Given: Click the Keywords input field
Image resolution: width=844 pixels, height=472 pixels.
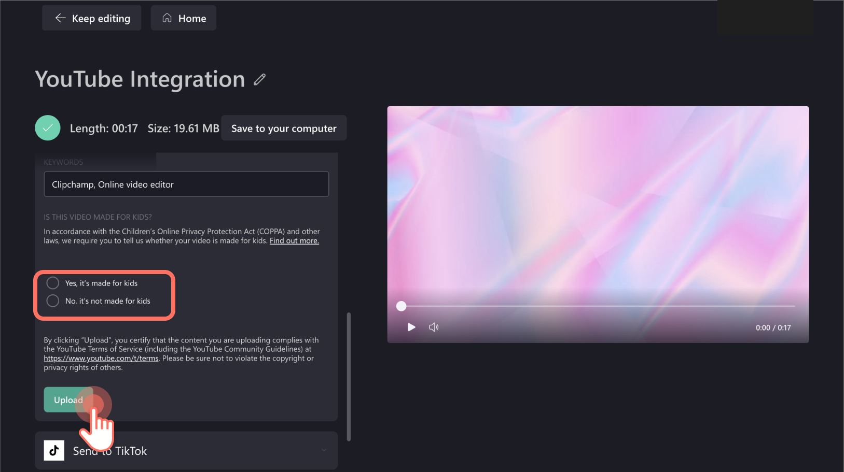Looking at the screenshot, I should click(186, 184).
